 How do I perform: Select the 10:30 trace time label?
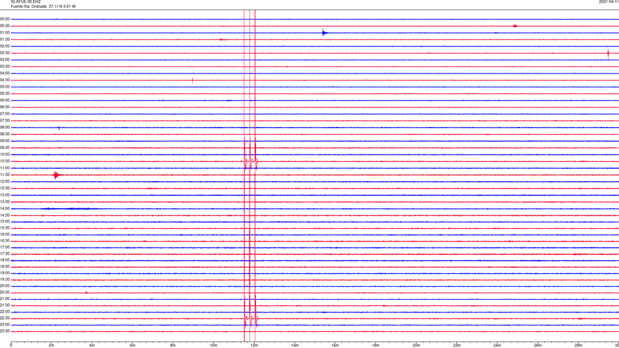click(5, 161)
